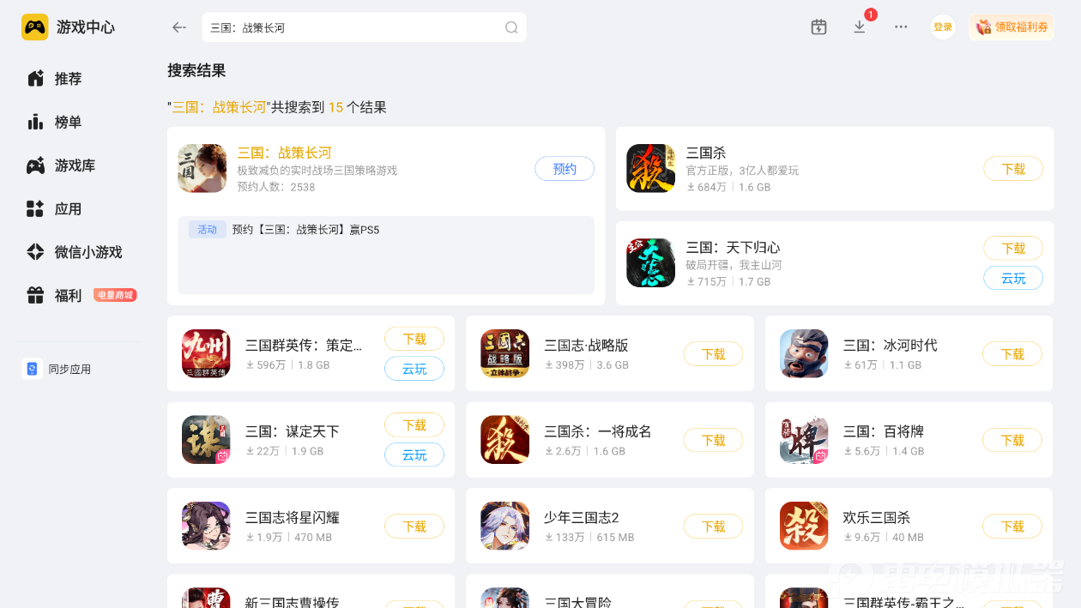This screenshot has width=1081, height=608.
Task: Download 欢乐三国杀
Action: coord(1012,527)
